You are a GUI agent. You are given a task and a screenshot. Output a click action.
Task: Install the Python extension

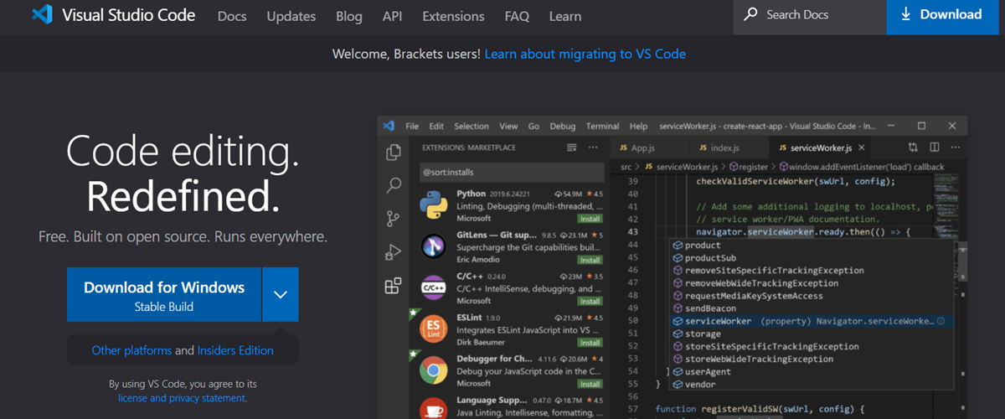[x=590, y=219]
